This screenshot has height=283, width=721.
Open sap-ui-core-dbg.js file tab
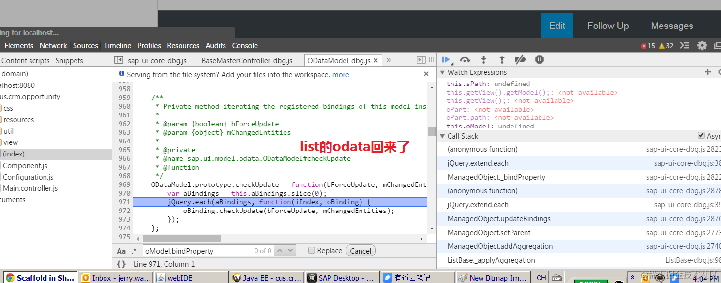pos(157,60)
